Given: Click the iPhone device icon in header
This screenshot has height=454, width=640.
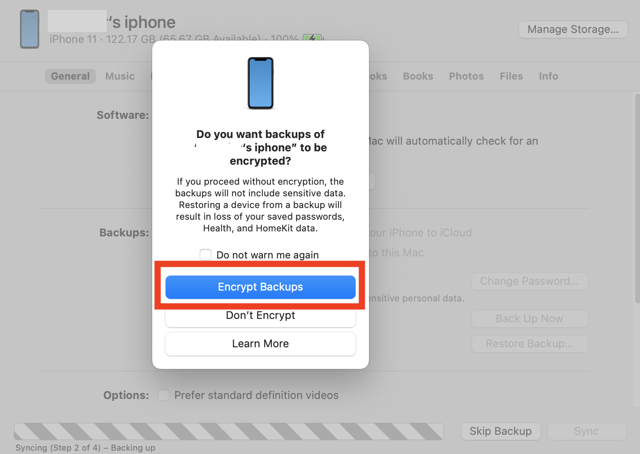Looking at the screenshot, I should tap(30, 29).
